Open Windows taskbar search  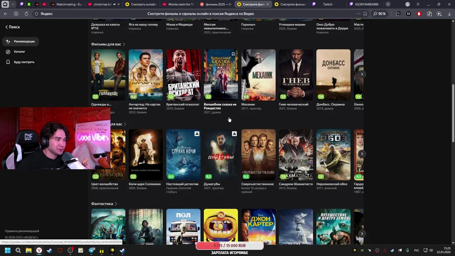pyautogui.click(x=18, y=250)
